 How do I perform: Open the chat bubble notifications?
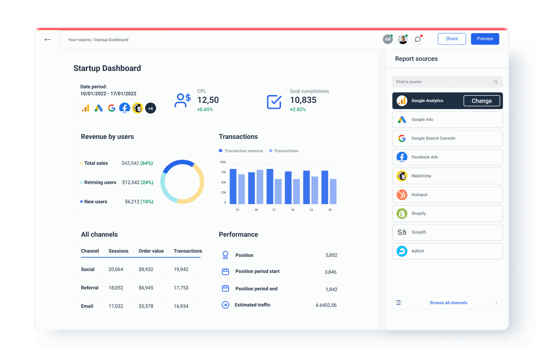[418, 39]
